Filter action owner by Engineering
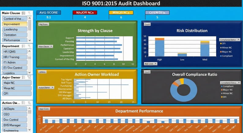This screenshot has height=133, width=243. click(15, 130)
